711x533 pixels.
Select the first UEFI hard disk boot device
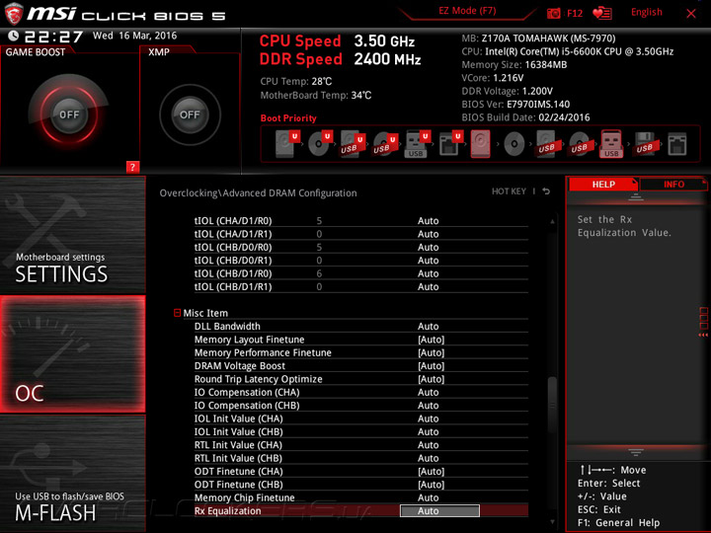coord(287,144)
